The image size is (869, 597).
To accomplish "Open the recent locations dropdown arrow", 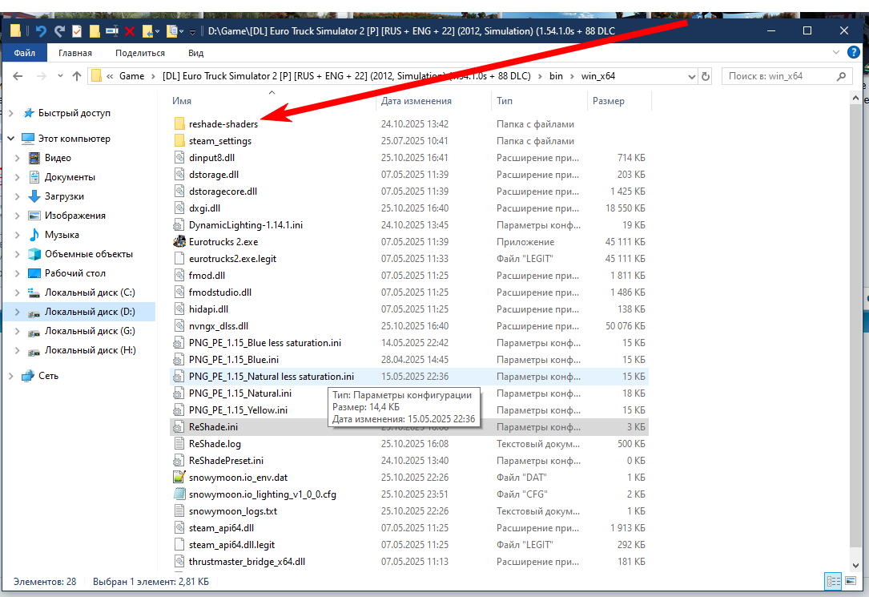I will (60, 76).
